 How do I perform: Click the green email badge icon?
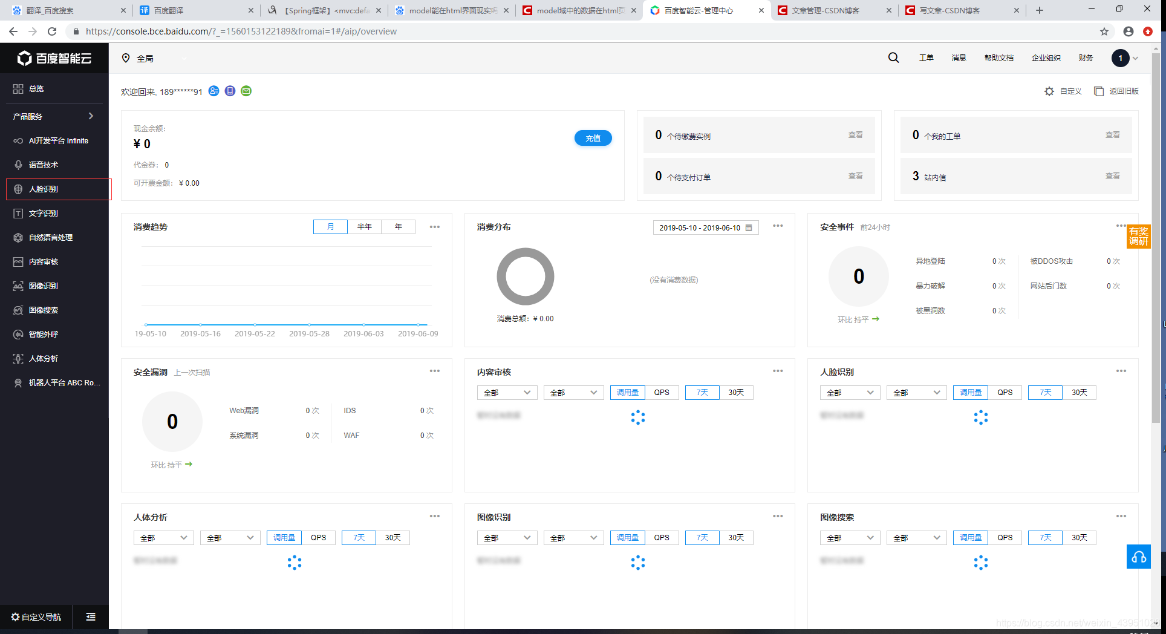click(x=246, y=91)
